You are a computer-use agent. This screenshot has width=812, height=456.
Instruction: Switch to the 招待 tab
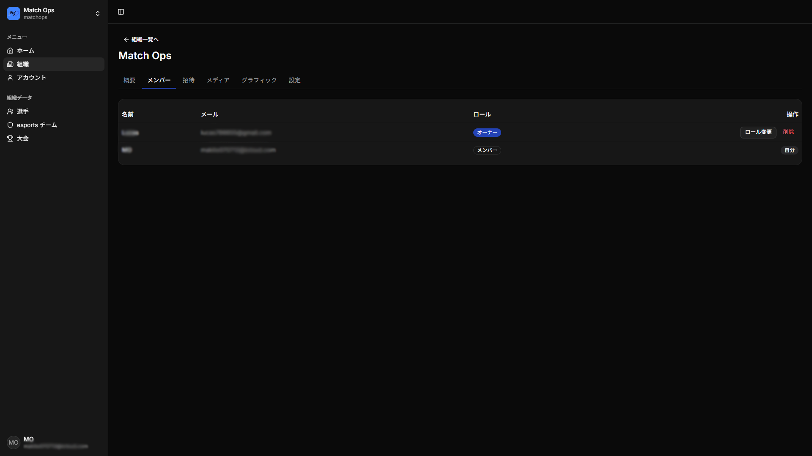(x=189, y=80)
